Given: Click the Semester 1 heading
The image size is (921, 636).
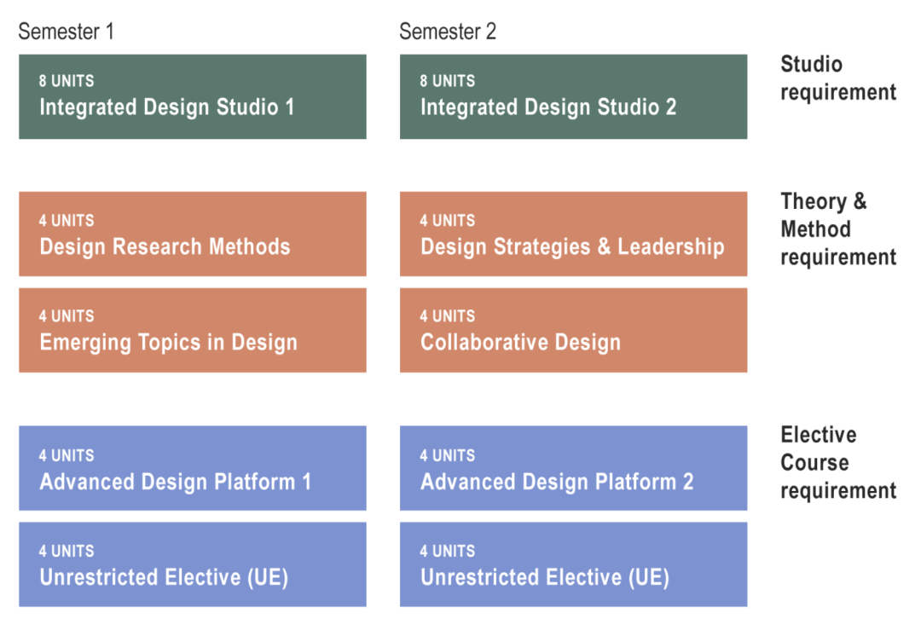Looking at the screenshot, I should tap(66, 32).
